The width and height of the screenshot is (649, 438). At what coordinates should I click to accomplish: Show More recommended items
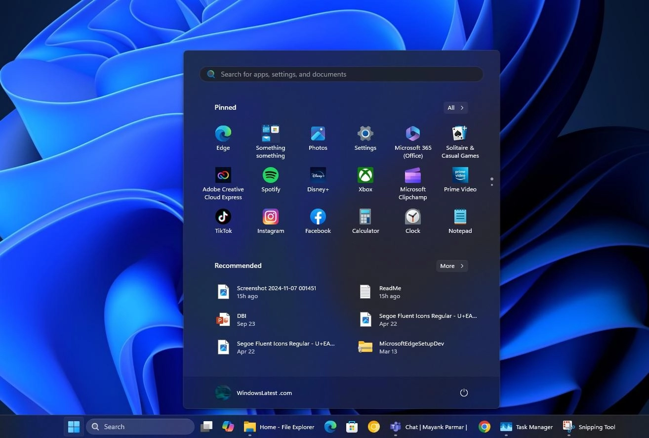click(x=451, y=265)
